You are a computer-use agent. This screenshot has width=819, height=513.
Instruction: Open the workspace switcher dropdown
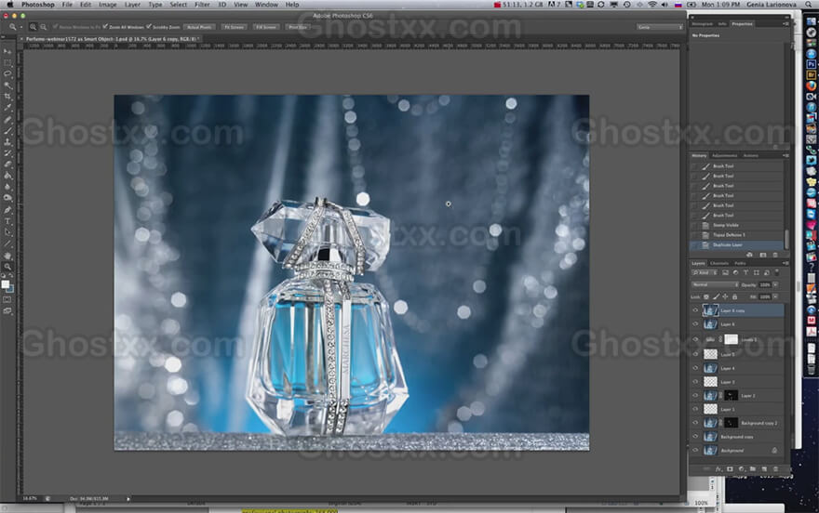click(660, 27)
